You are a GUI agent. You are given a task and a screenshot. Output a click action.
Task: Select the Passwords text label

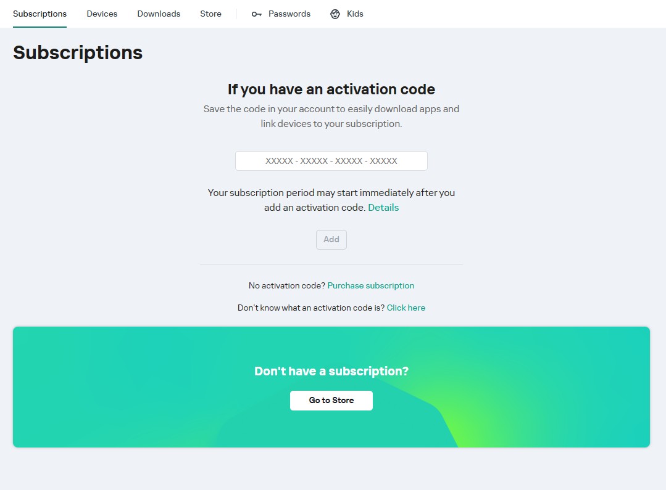[x=289, y=14]
